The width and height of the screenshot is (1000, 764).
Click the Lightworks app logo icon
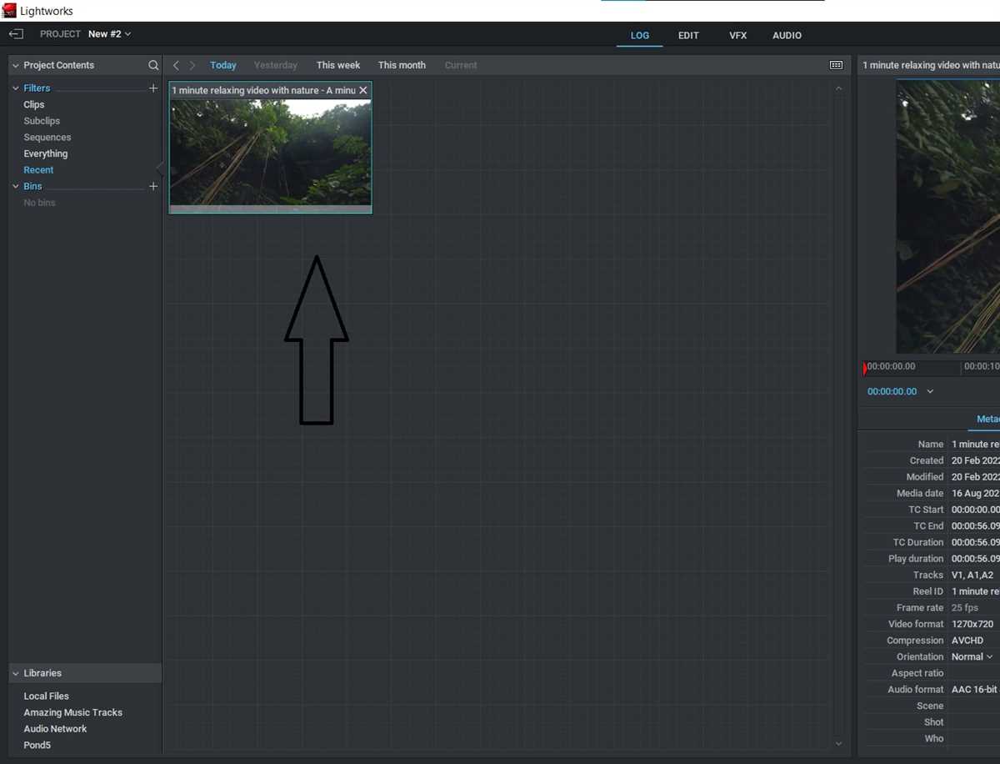(x=10, y=11)
